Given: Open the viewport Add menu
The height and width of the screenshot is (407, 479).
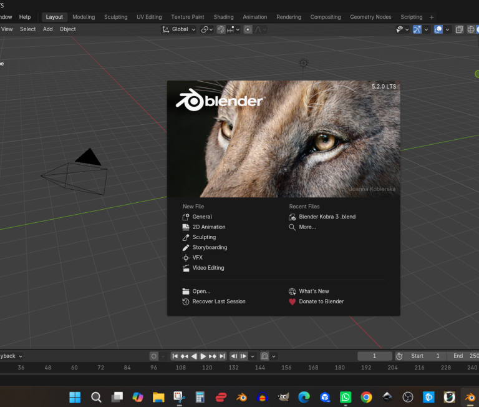Looking at the screenshot, I should tap(47, 29).
